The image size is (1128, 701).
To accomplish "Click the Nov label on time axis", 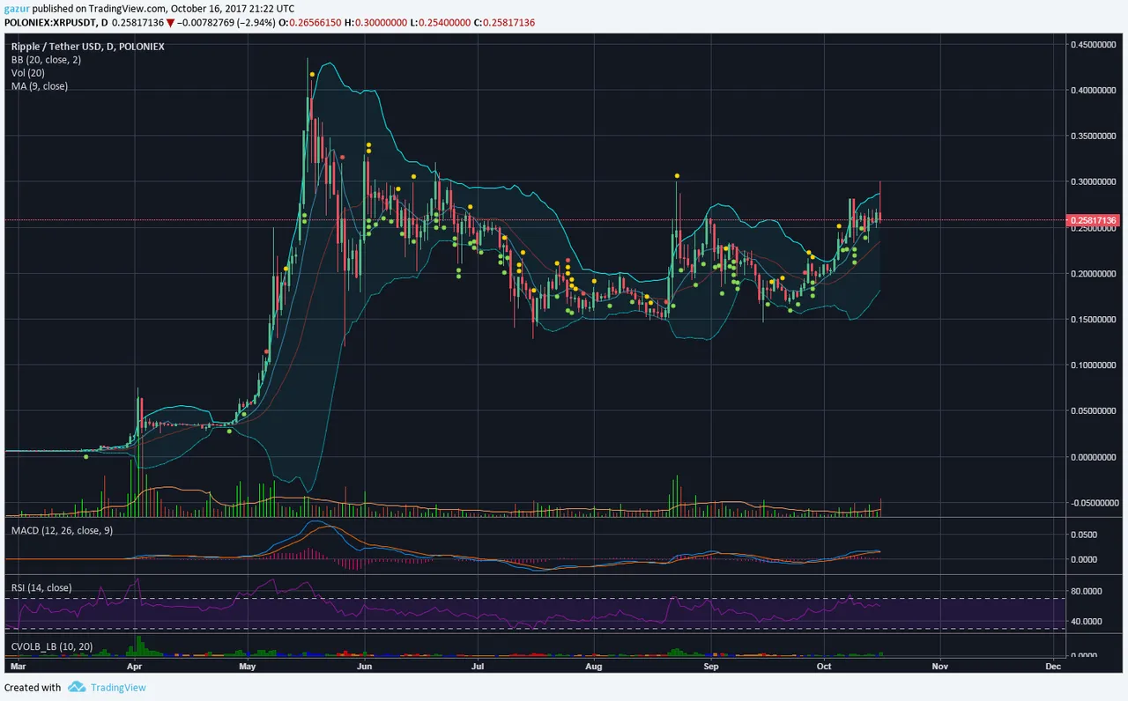I will (x=940, y=667).
